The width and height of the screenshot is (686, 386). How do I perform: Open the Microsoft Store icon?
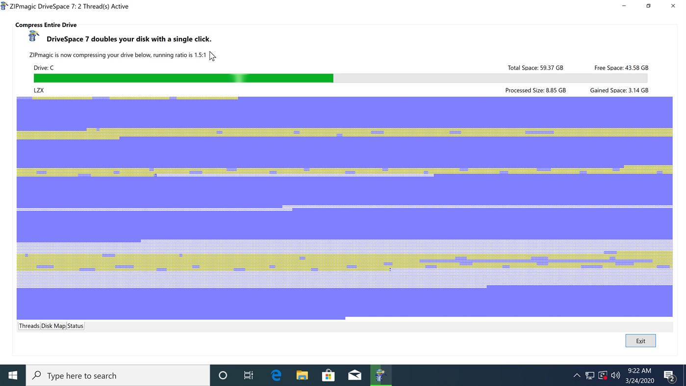tap(328, 375)
